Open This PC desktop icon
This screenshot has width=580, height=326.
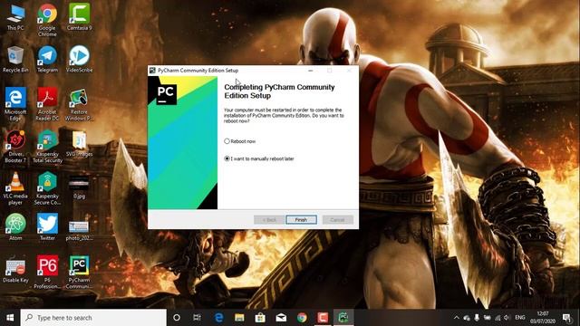pos(15,16)
